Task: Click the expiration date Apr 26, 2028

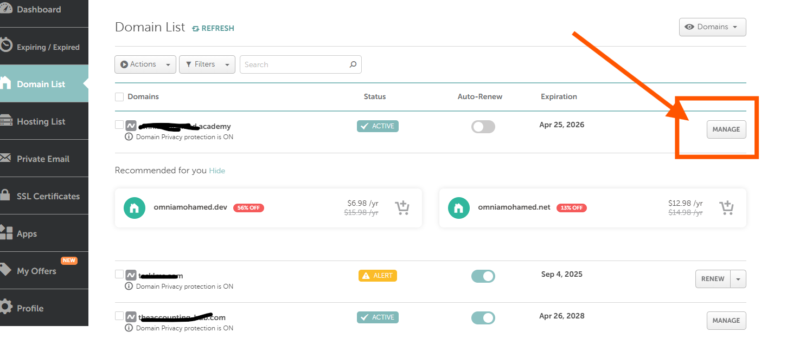Action: tap(562, 316)
